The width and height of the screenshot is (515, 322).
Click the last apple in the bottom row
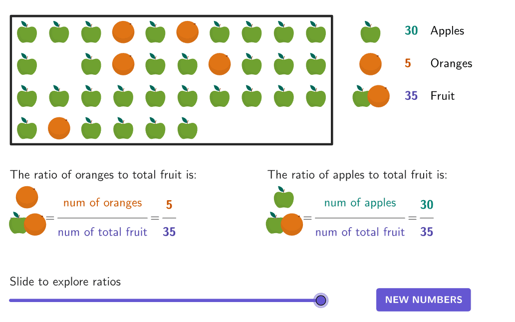coord(188,129)
